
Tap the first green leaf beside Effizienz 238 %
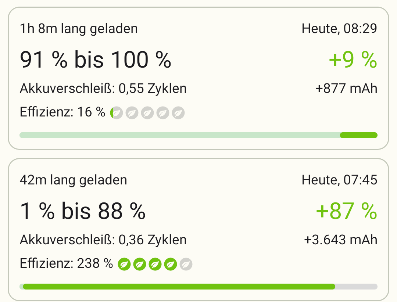(124, 264)
